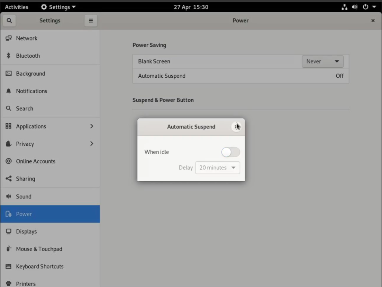Click the Automatic Suspend row
This screenshot has width=382, height=287.
point(240,76)
